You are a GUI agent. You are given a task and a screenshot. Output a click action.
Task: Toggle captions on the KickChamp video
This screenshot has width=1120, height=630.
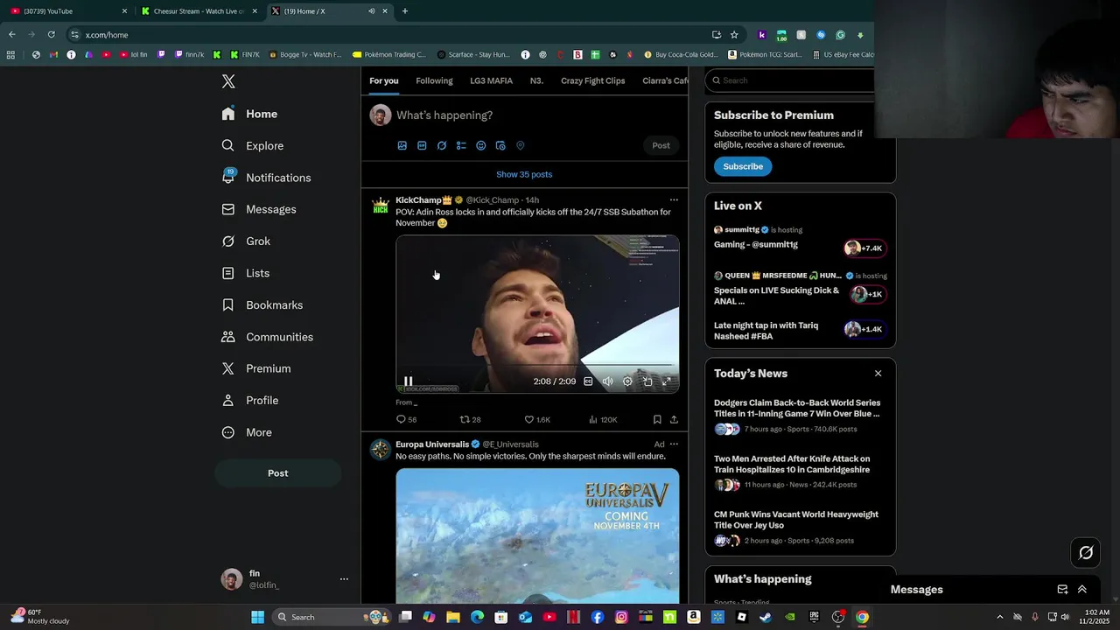(x=588, y=381)
